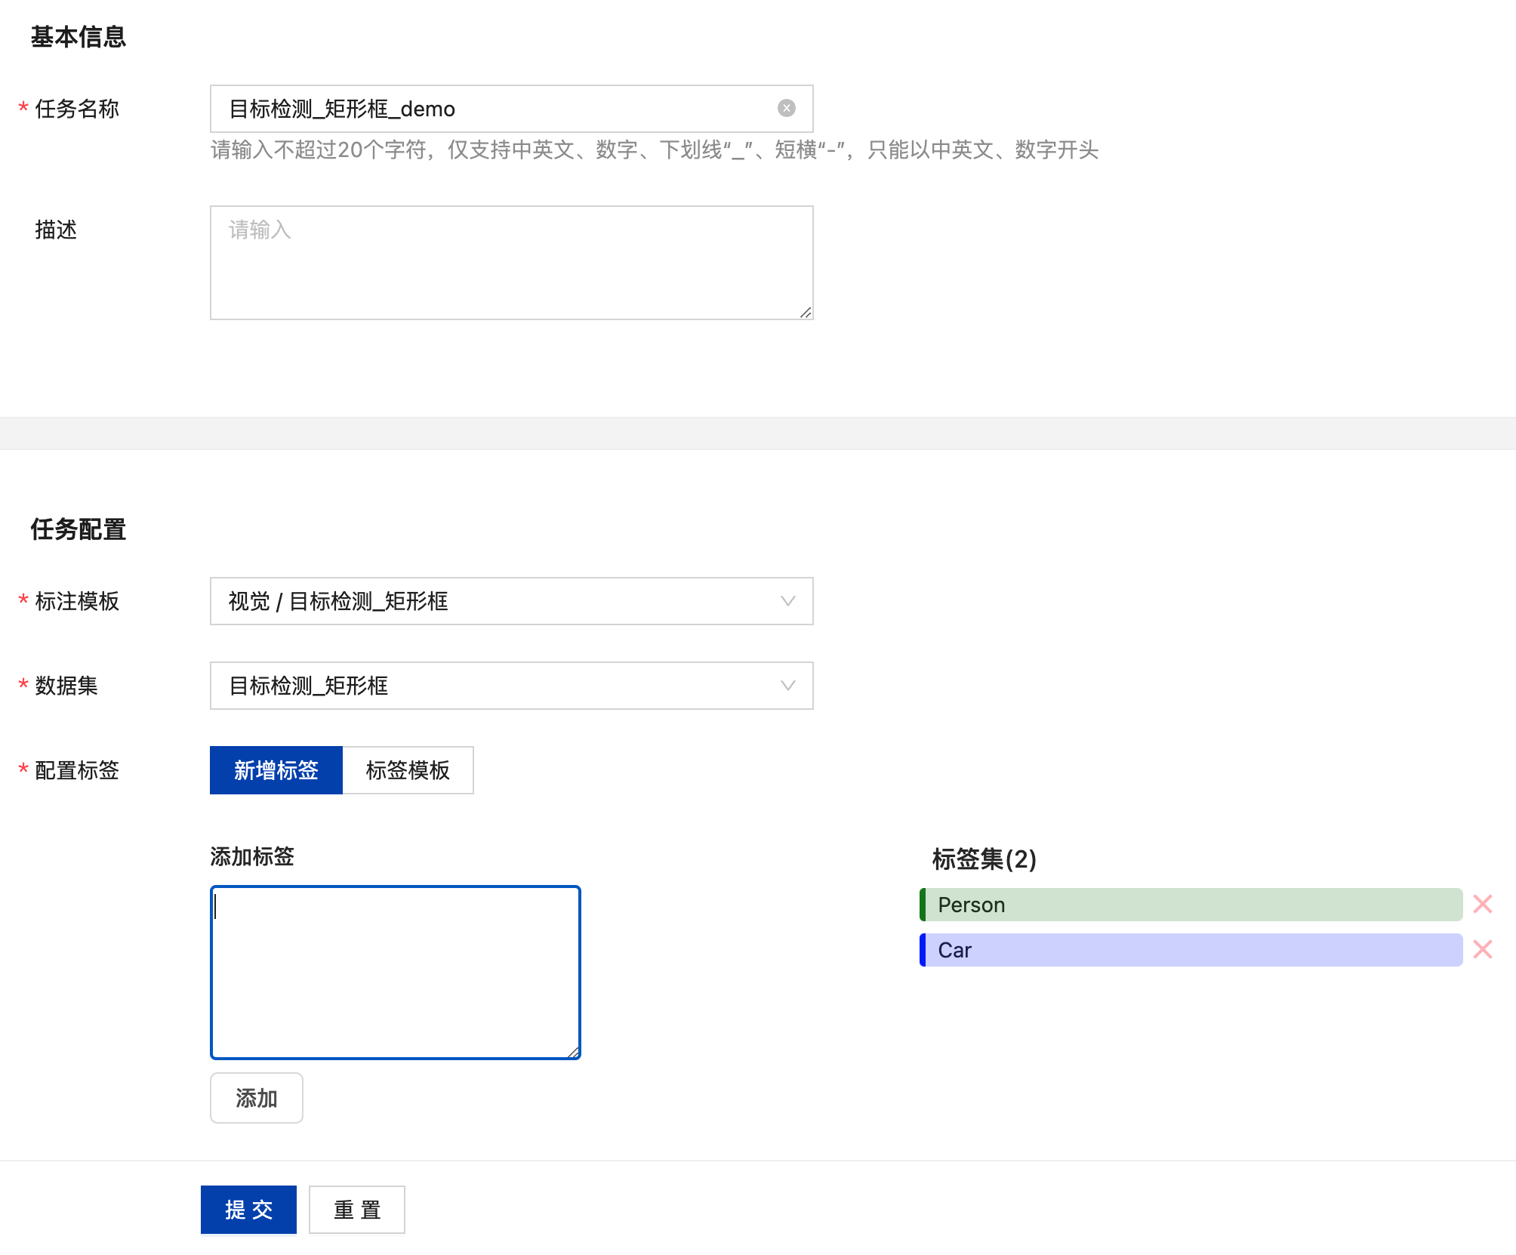
Task: Remove the Car label
Action: coord(1483,949)
